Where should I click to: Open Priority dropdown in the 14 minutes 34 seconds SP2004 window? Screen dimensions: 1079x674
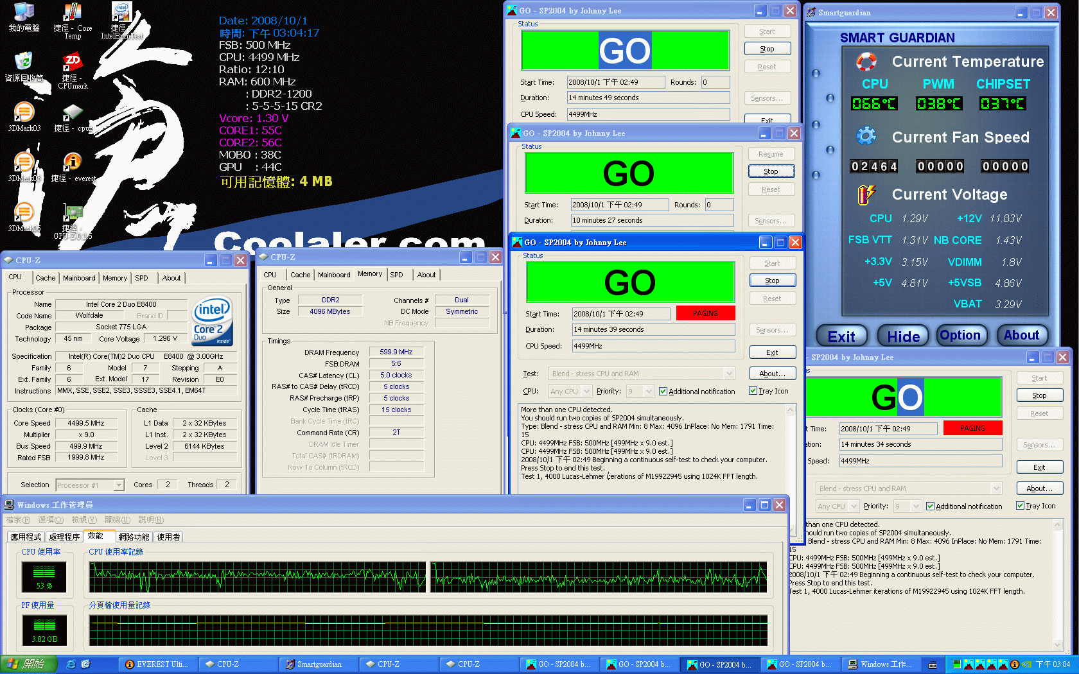(x=917, y=506)
